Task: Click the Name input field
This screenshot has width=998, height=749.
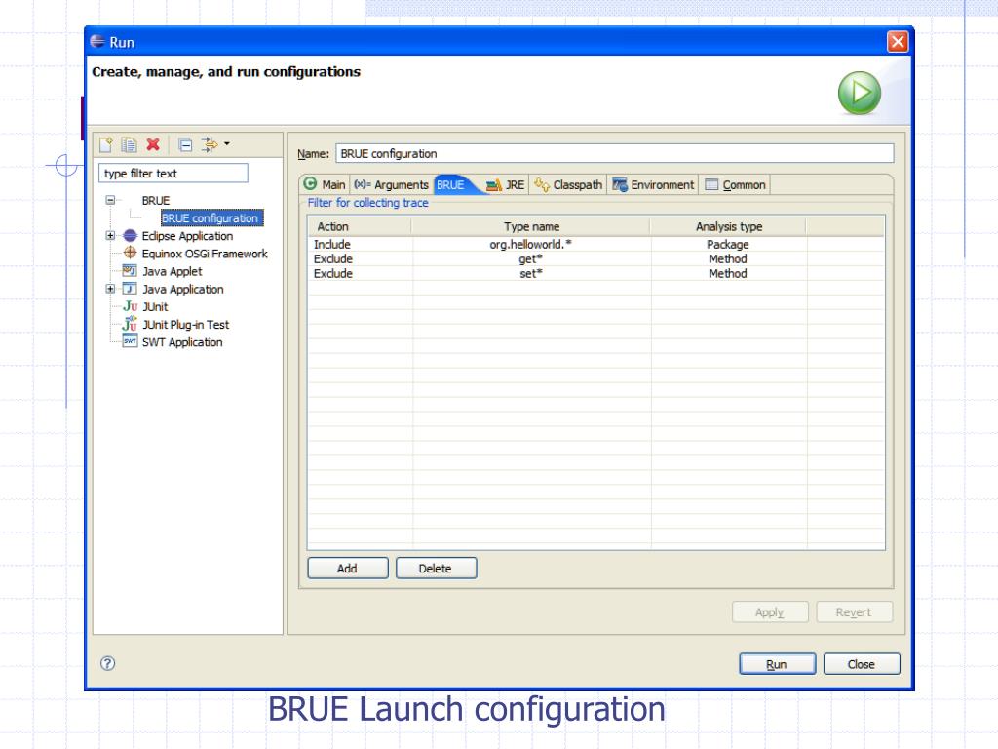Action: pos(615,153)
